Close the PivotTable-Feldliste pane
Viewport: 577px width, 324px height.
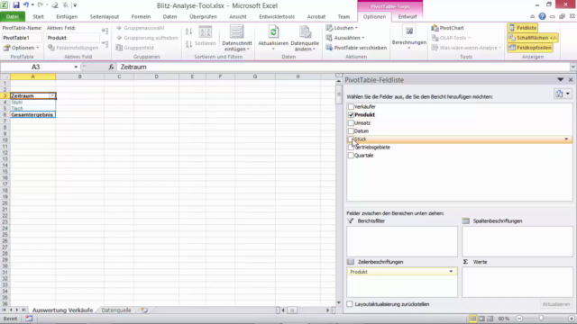point(571,80)
